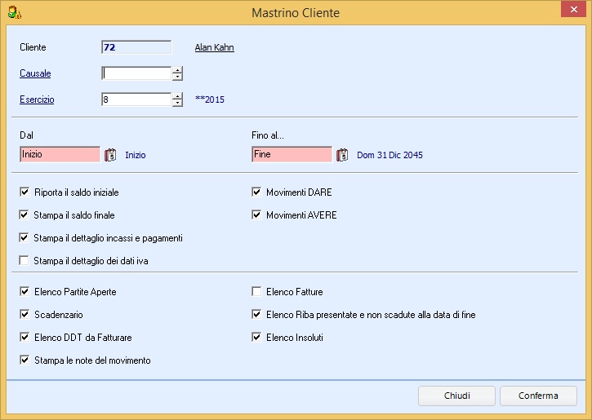Open the Alan Kahn client link
The width and height of the screenshot is (592, 420).
[x=214, y=47]
